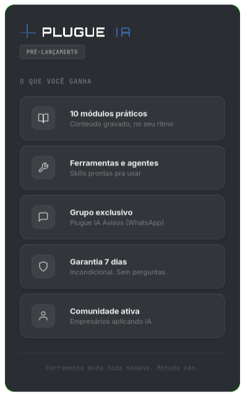Viewport: 245px width, 397px height.
Task: Click the PLUGUE logo text
Action: 74,32
